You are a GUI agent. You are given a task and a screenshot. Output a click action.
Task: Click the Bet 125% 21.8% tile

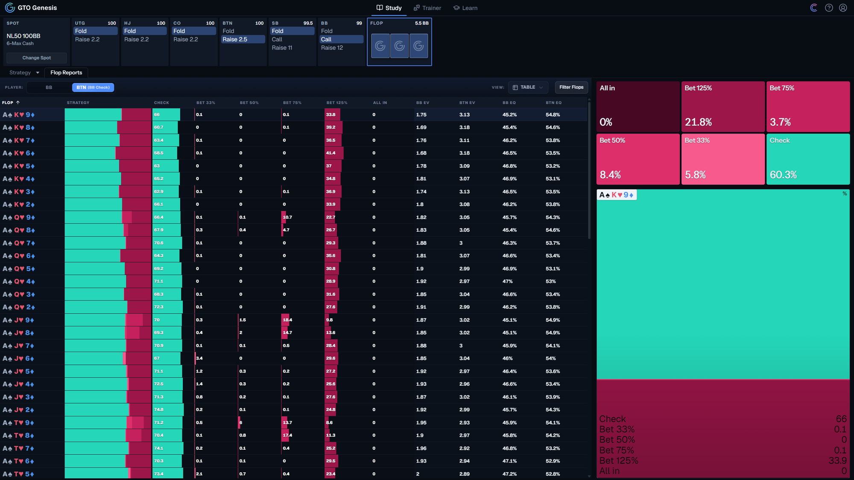click(723, 107)
